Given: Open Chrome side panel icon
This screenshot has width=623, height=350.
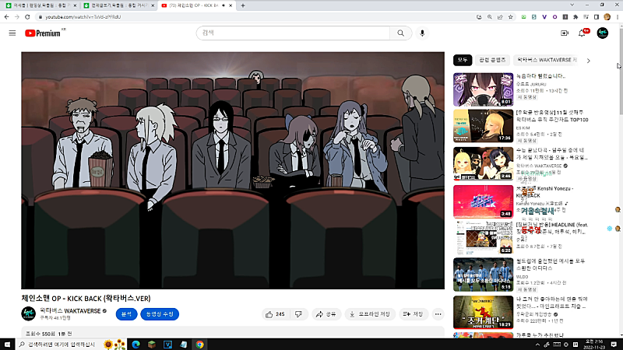Looking at the screenshot, I should 597,17.
